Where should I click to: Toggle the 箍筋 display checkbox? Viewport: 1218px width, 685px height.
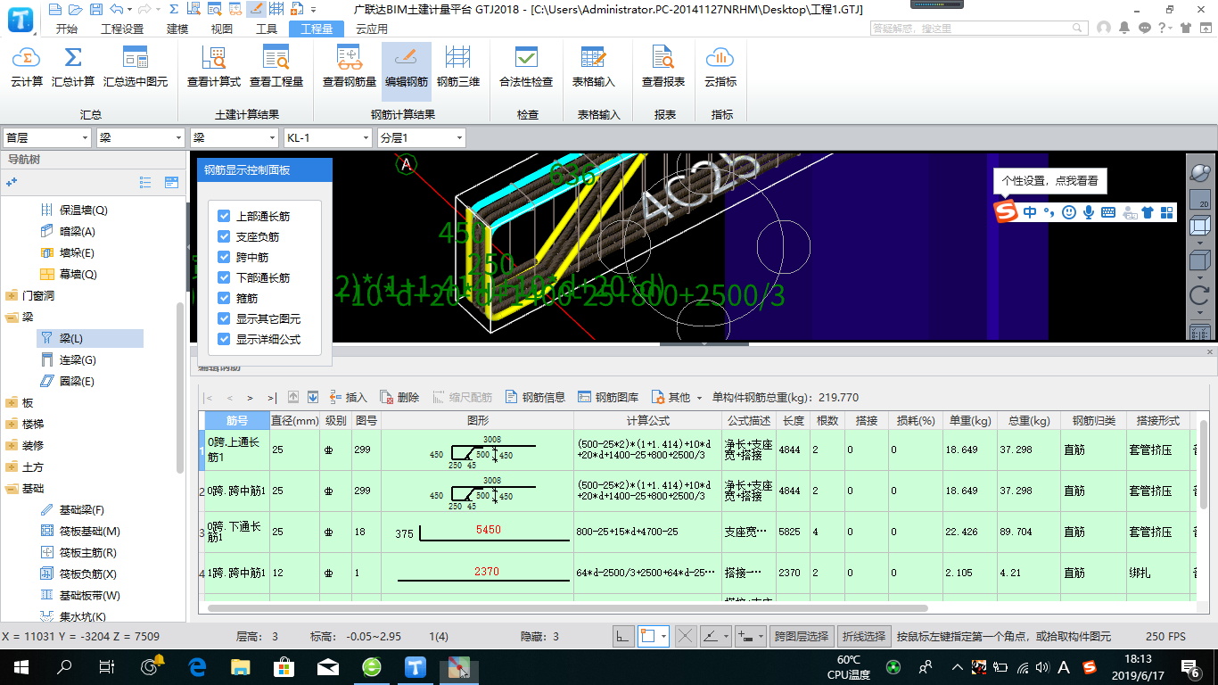[x=225, y=298]
